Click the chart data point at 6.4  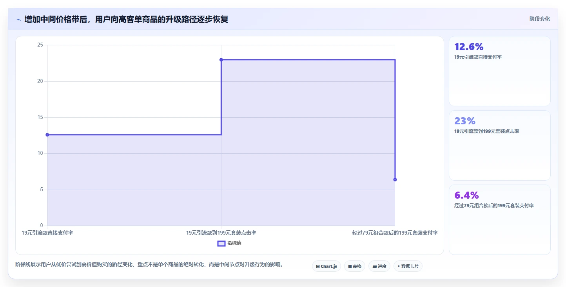[395, 179]
